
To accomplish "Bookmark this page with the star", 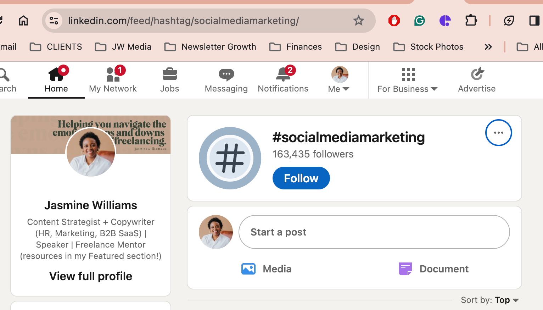I will click(x=358, y=21).
